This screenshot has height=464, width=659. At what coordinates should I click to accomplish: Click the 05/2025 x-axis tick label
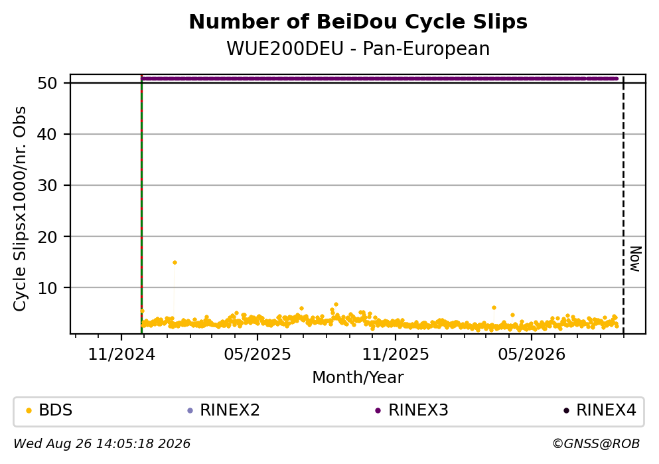pos(257,354)
